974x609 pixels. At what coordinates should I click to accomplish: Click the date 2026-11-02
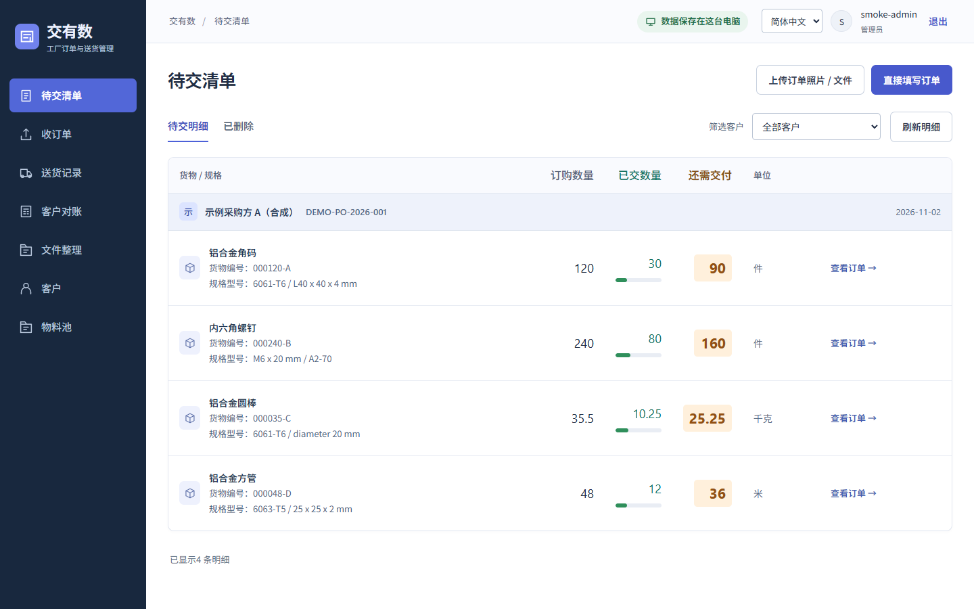pyautogui.click(x=918, y=212)
